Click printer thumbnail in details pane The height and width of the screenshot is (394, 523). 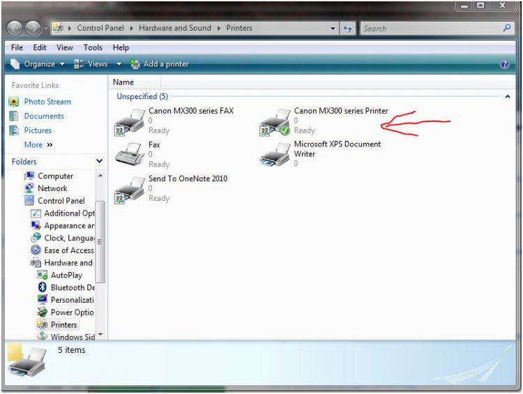pos(26,362)
